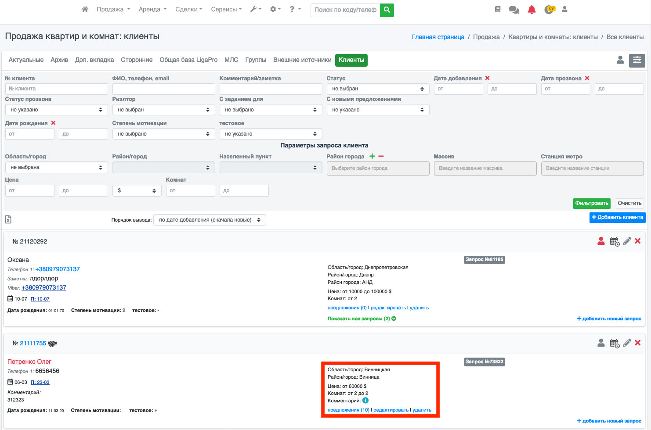
Task: Expand the Порядок вывода sort dropdown
Action: point(210,220)
